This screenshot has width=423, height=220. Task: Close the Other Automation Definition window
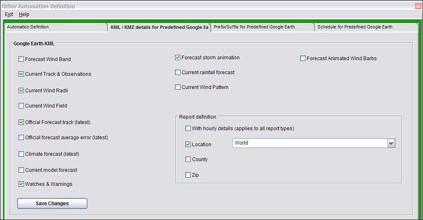pyautogui.click(x=418, y=6)
